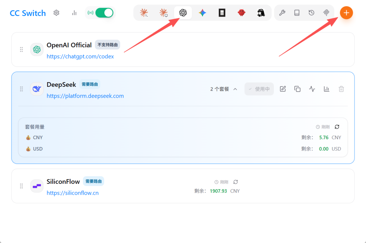Click the OpenAI Official logo icon
This screenshot has width=366, height=243.
click(37, 49)
